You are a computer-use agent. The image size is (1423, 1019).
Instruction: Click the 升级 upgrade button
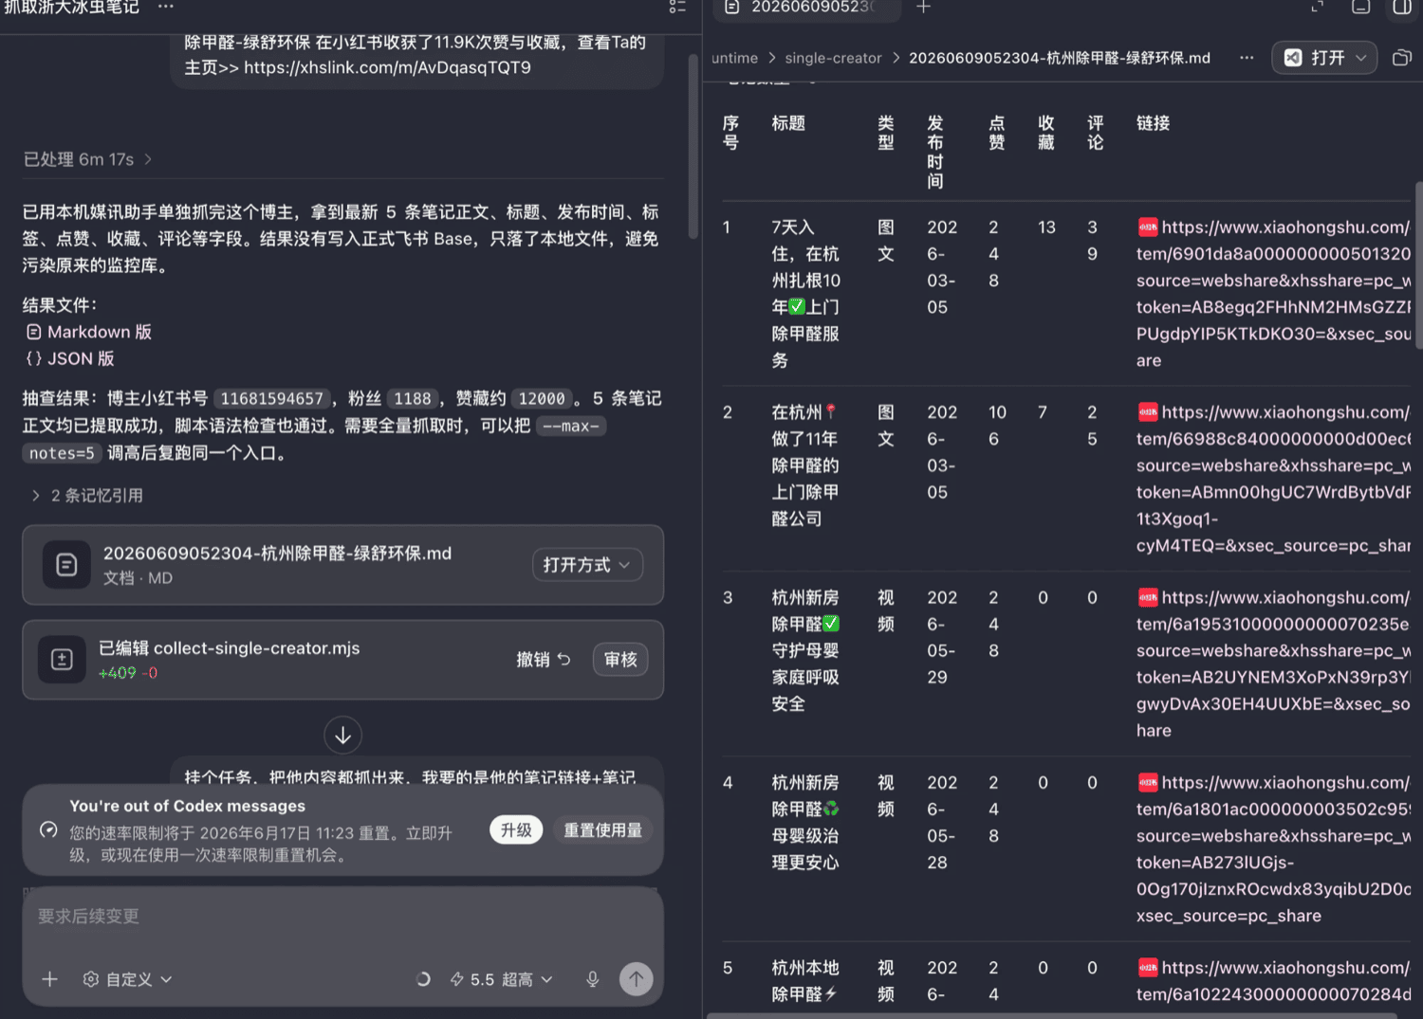[516, 829]
